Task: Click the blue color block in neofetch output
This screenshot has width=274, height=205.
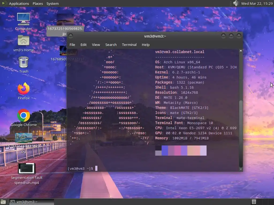Action: 165,151
